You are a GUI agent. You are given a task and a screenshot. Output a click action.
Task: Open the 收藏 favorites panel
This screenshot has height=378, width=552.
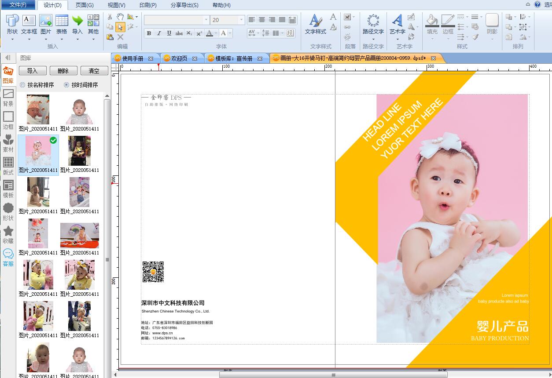8,235
